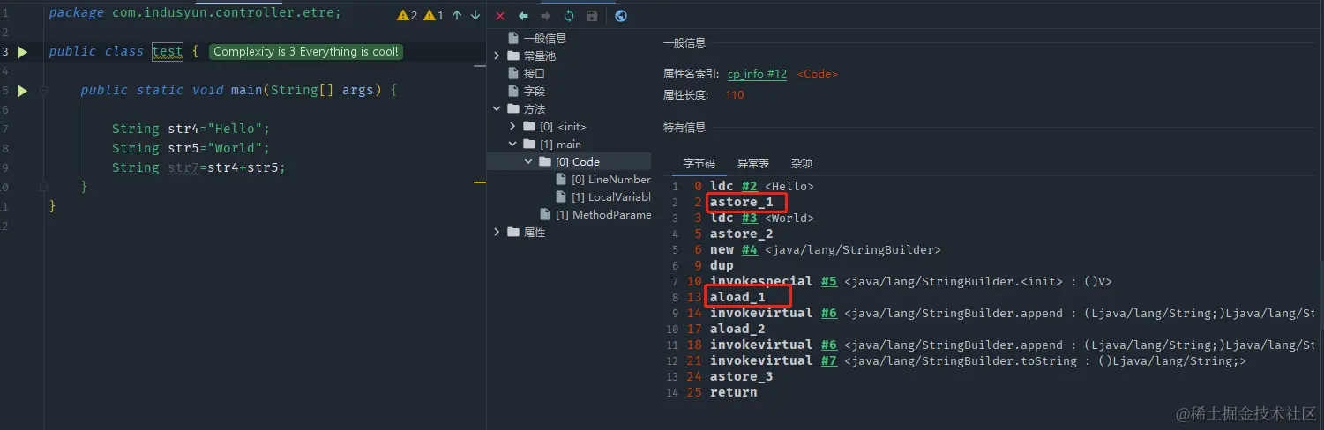Screen dimensions: 1324x430
Task: Click the dup bytecode instruction
Action: [x=722, y=266]
